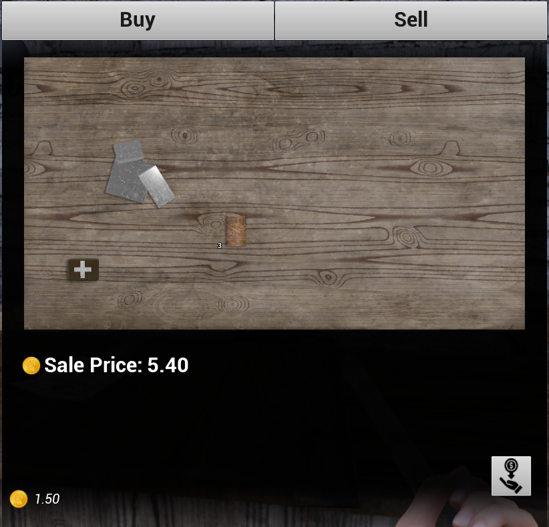Switch to the Buy tab

(x=138, y=20)
